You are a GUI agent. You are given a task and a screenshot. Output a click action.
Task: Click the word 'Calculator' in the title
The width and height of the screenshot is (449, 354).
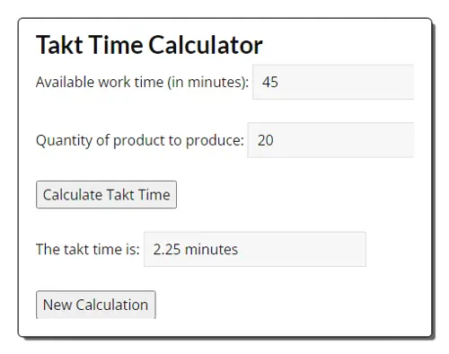[206, 45]
